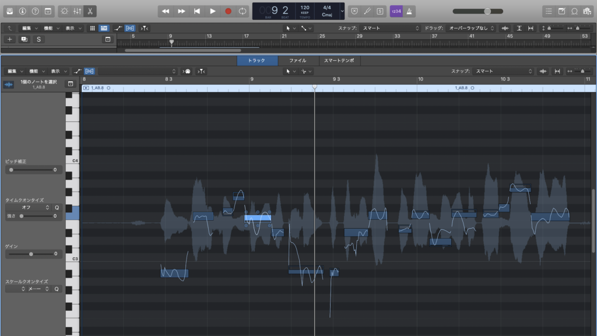
Task: Open Quick Help question mark button
Action: coord(35,11)
